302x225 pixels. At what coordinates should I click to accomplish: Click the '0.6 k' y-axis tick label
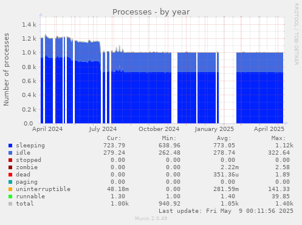point(29,81)
